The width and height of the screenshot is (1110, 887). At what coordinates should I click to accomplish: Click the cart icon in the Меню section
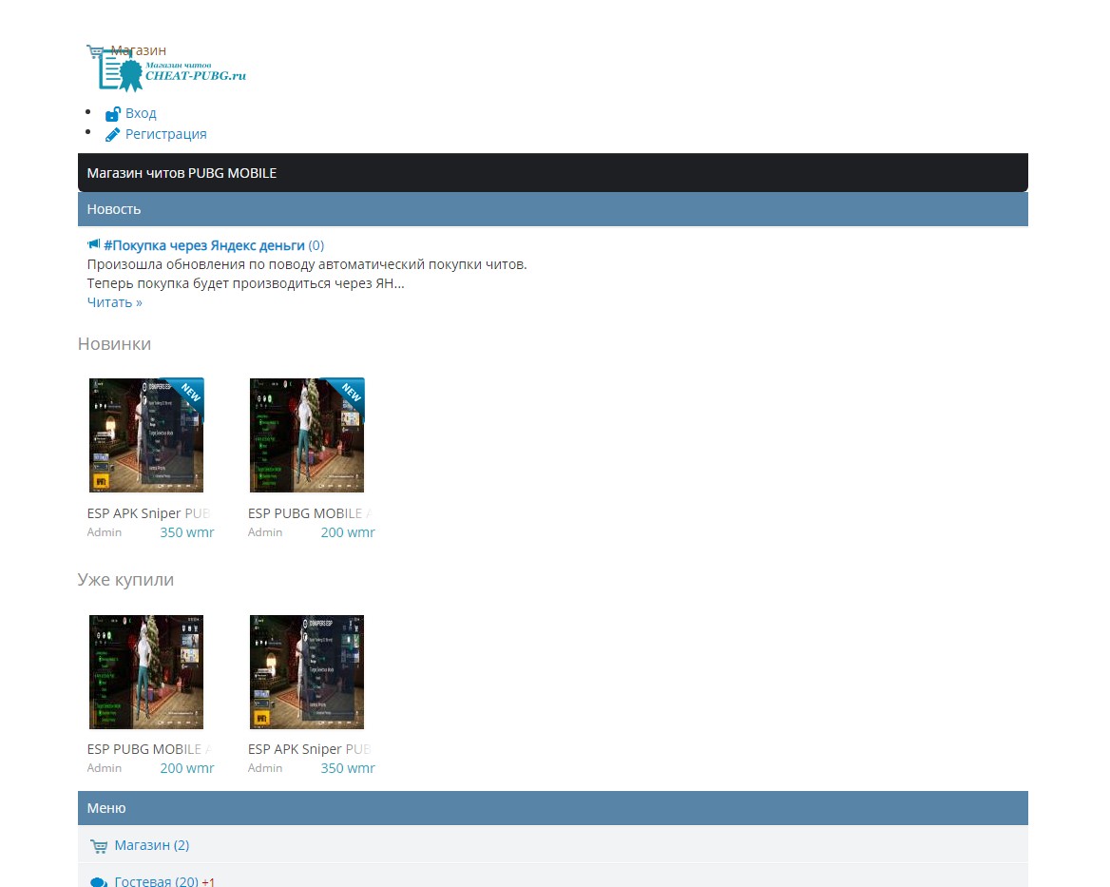(99, 846)
